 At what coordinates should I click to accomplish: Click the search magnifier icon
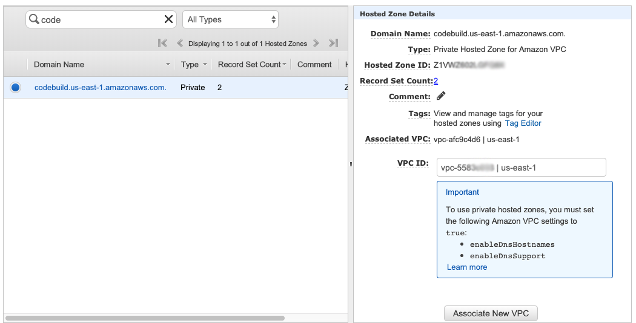pos(34,19)
